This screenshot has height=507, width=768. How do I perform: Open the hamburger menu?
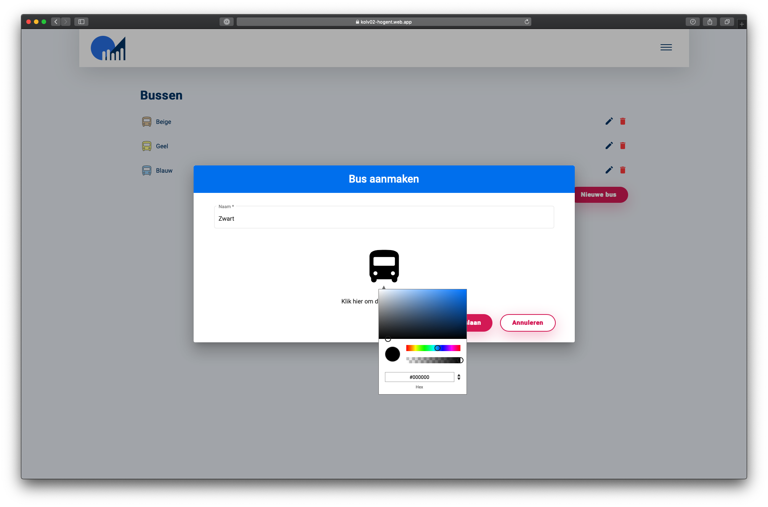666,47
